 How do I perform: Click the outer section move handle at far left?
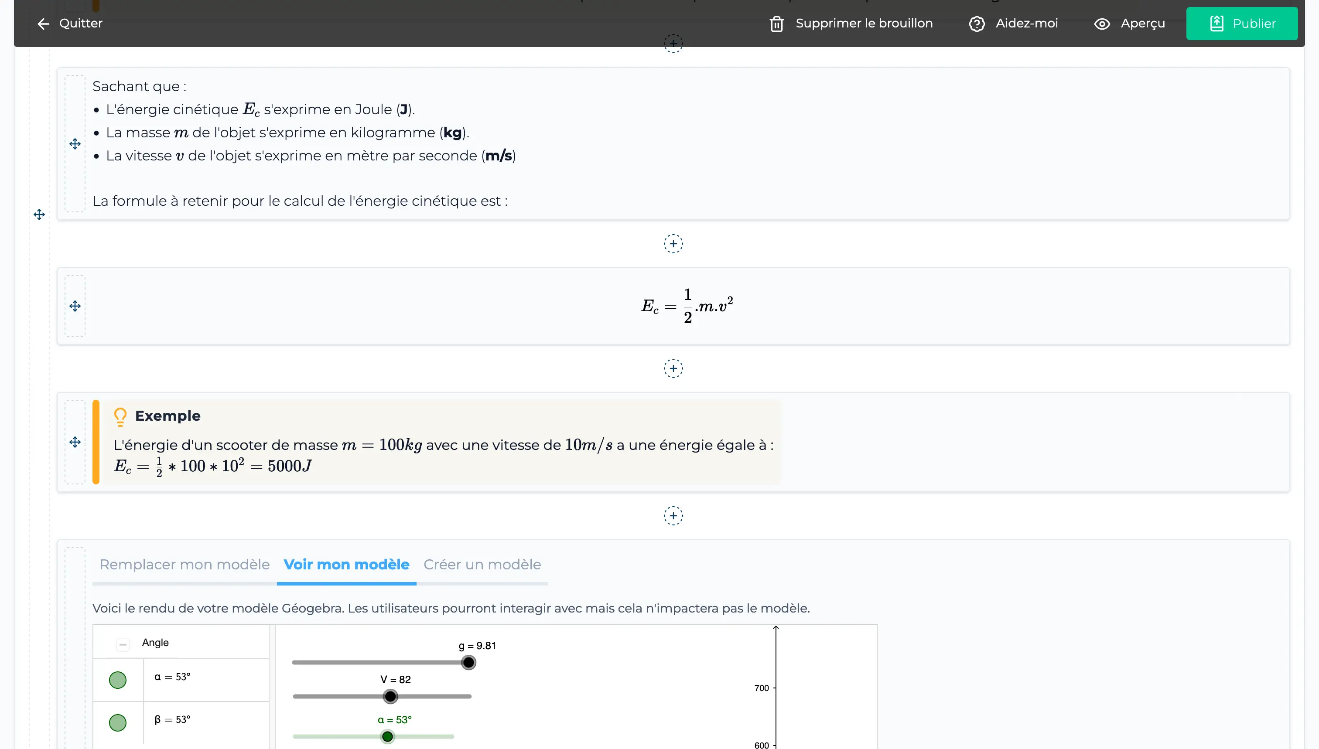click(x=39, y=214)
